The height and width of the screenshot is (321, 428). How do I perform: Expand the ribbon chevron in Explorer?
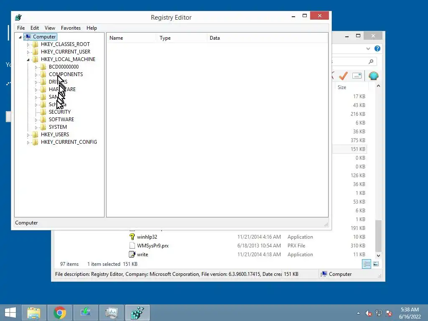pos(368,48)
